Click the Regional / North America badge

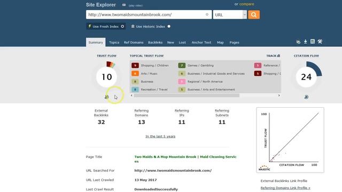182,82
